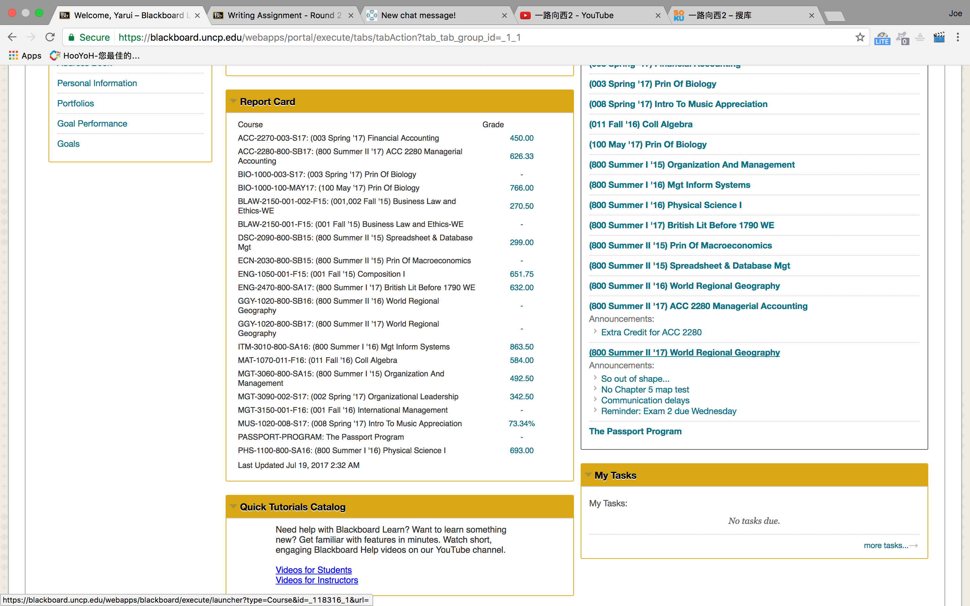
Task: Open (008 Spring '17) Intro To Music Appreciation
Action: 678,104
